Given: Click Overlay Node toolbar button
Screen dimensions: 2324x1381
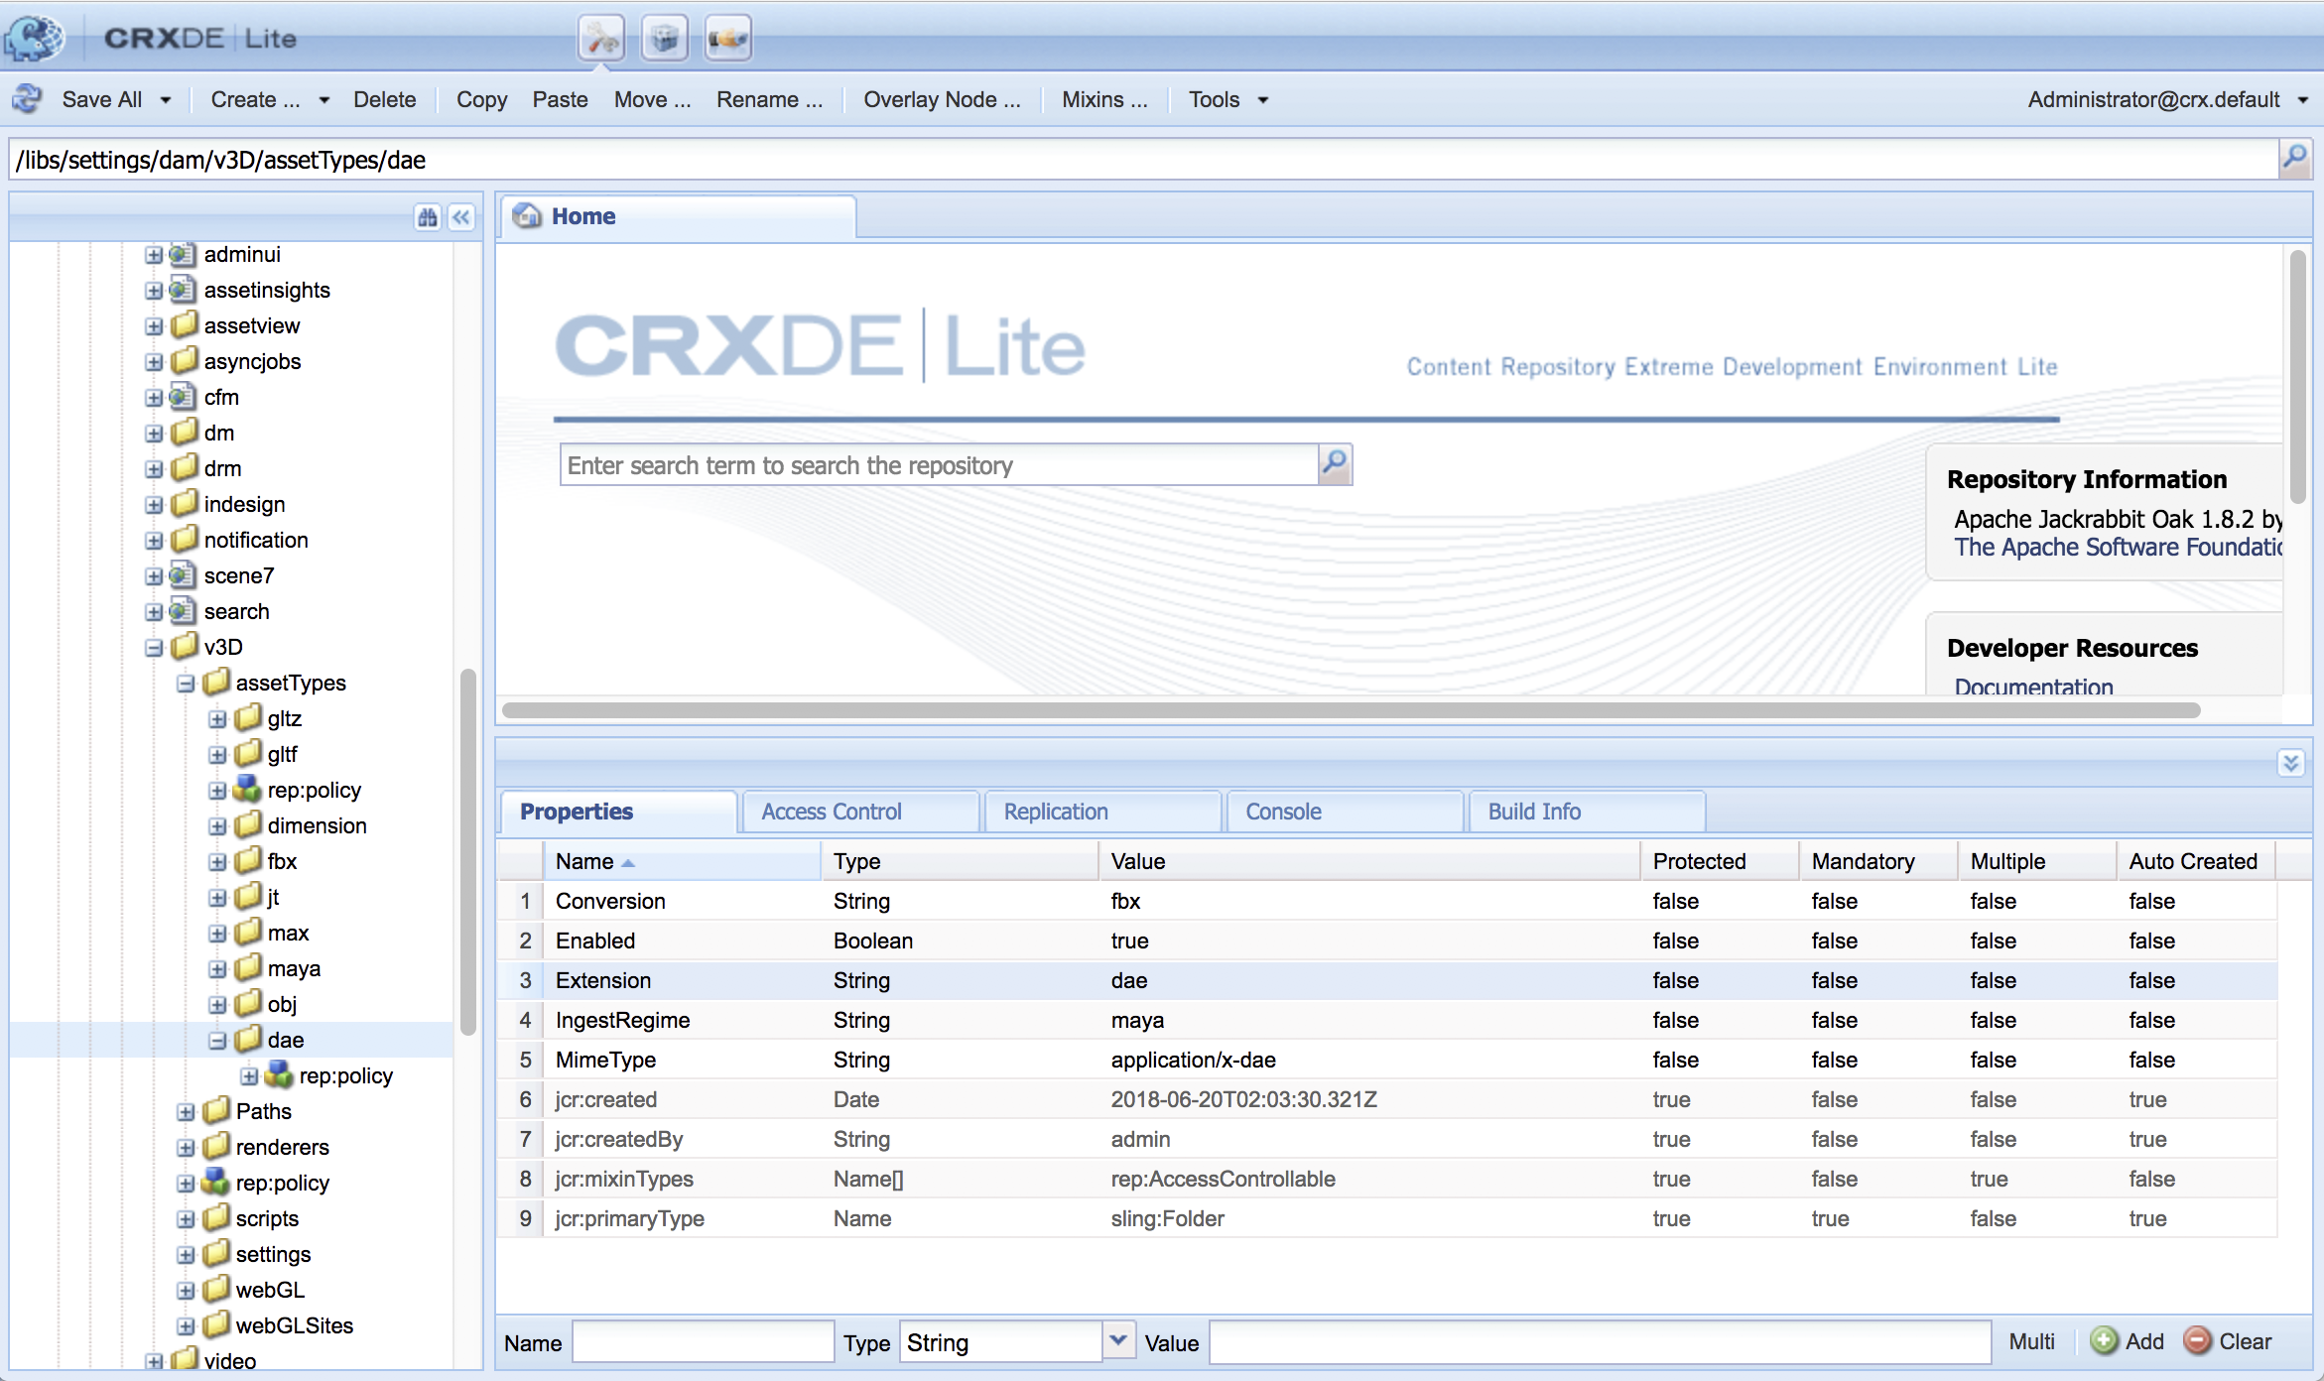Looking at the screenshot, I should click(942, 99).
